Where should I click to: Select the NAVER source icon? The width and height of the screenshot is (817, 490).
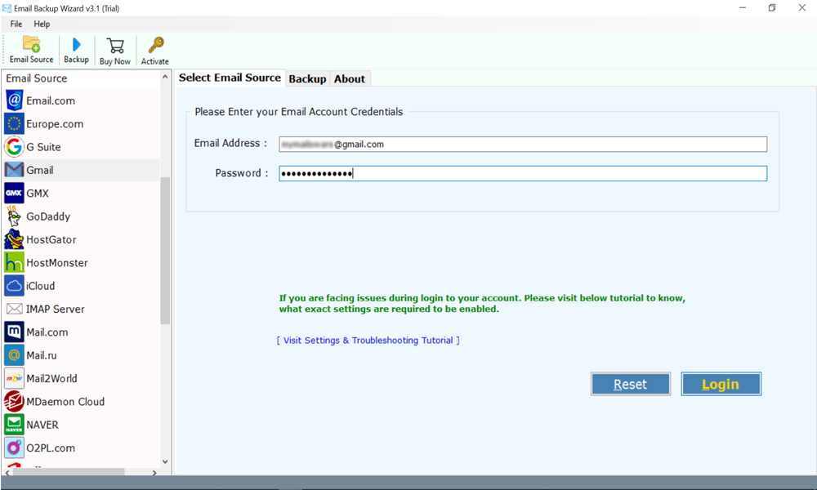click(14, 425)
